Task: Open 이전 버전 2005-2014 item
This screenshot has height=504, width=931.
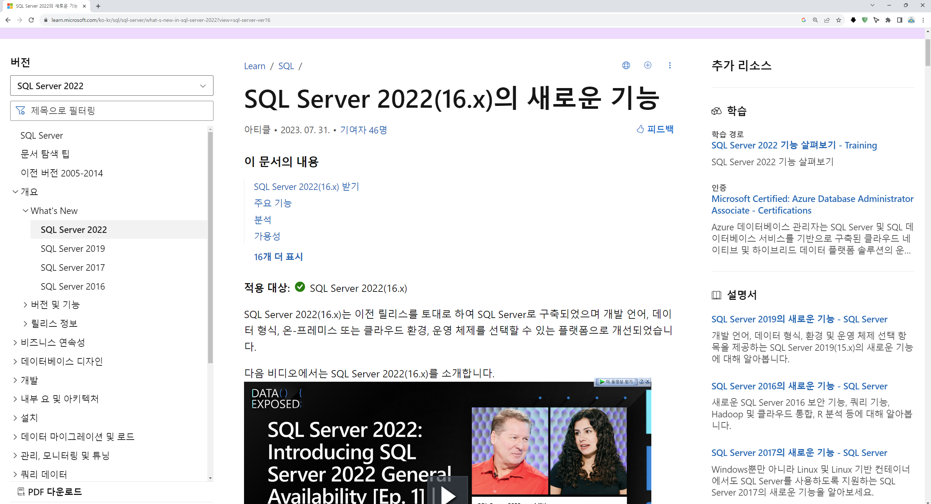Action: [62, 173]
